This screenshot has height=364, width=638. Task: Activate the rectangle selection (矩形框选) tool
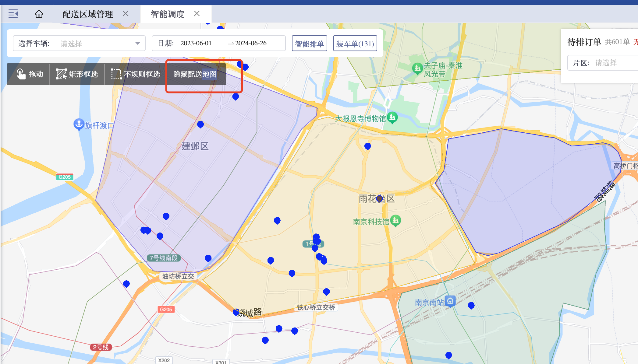click(x=77, y=74)
